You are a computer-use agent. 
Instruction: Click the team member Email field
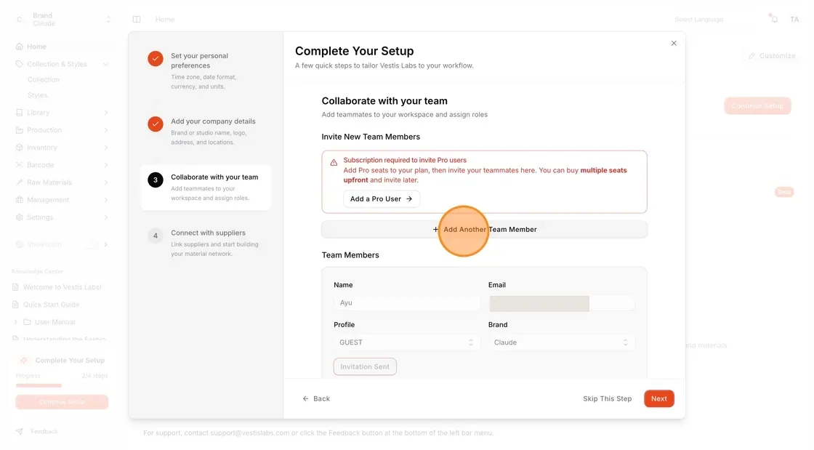coord(561,303)
